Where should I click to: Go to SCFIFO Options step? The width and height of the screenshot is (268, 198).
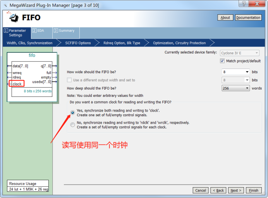(78, 43)
